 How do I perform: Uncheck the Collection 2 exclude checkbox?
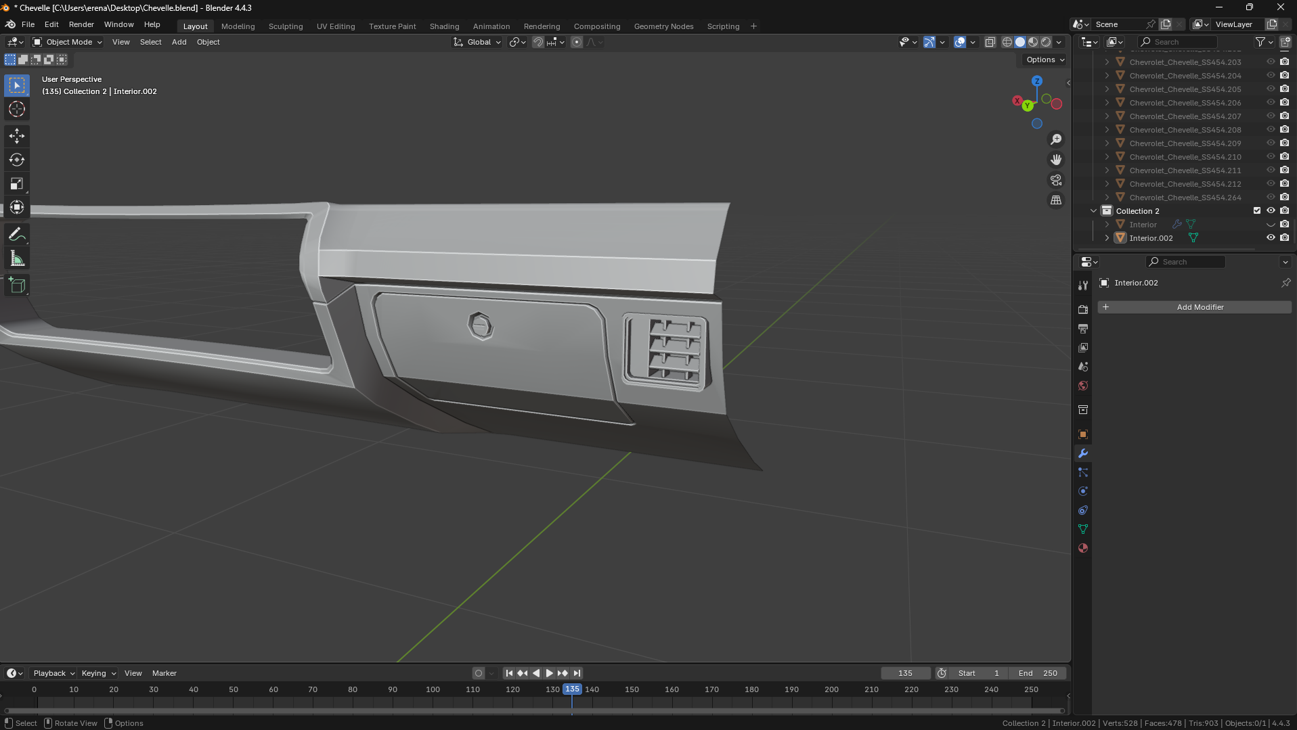(x=1257, y=210)
